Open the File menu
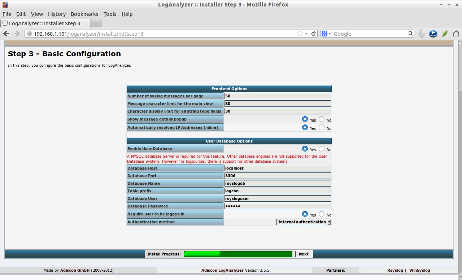This screenshot has height=280, width=462. point(7,14)
